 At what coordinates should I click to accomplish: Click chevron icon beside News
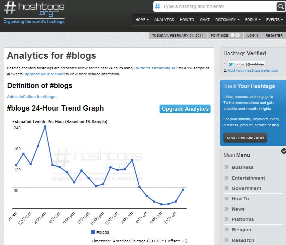pyautogui.click(x=226, y=209)
